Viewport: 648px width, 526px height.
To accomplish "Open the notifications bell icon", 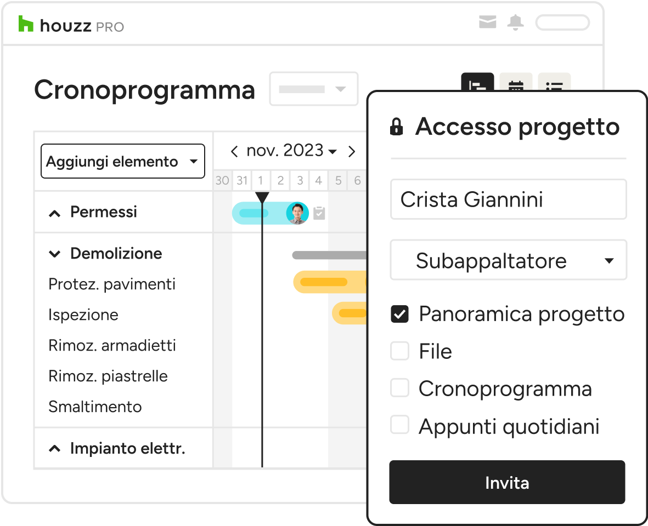I will coord(515,22).
